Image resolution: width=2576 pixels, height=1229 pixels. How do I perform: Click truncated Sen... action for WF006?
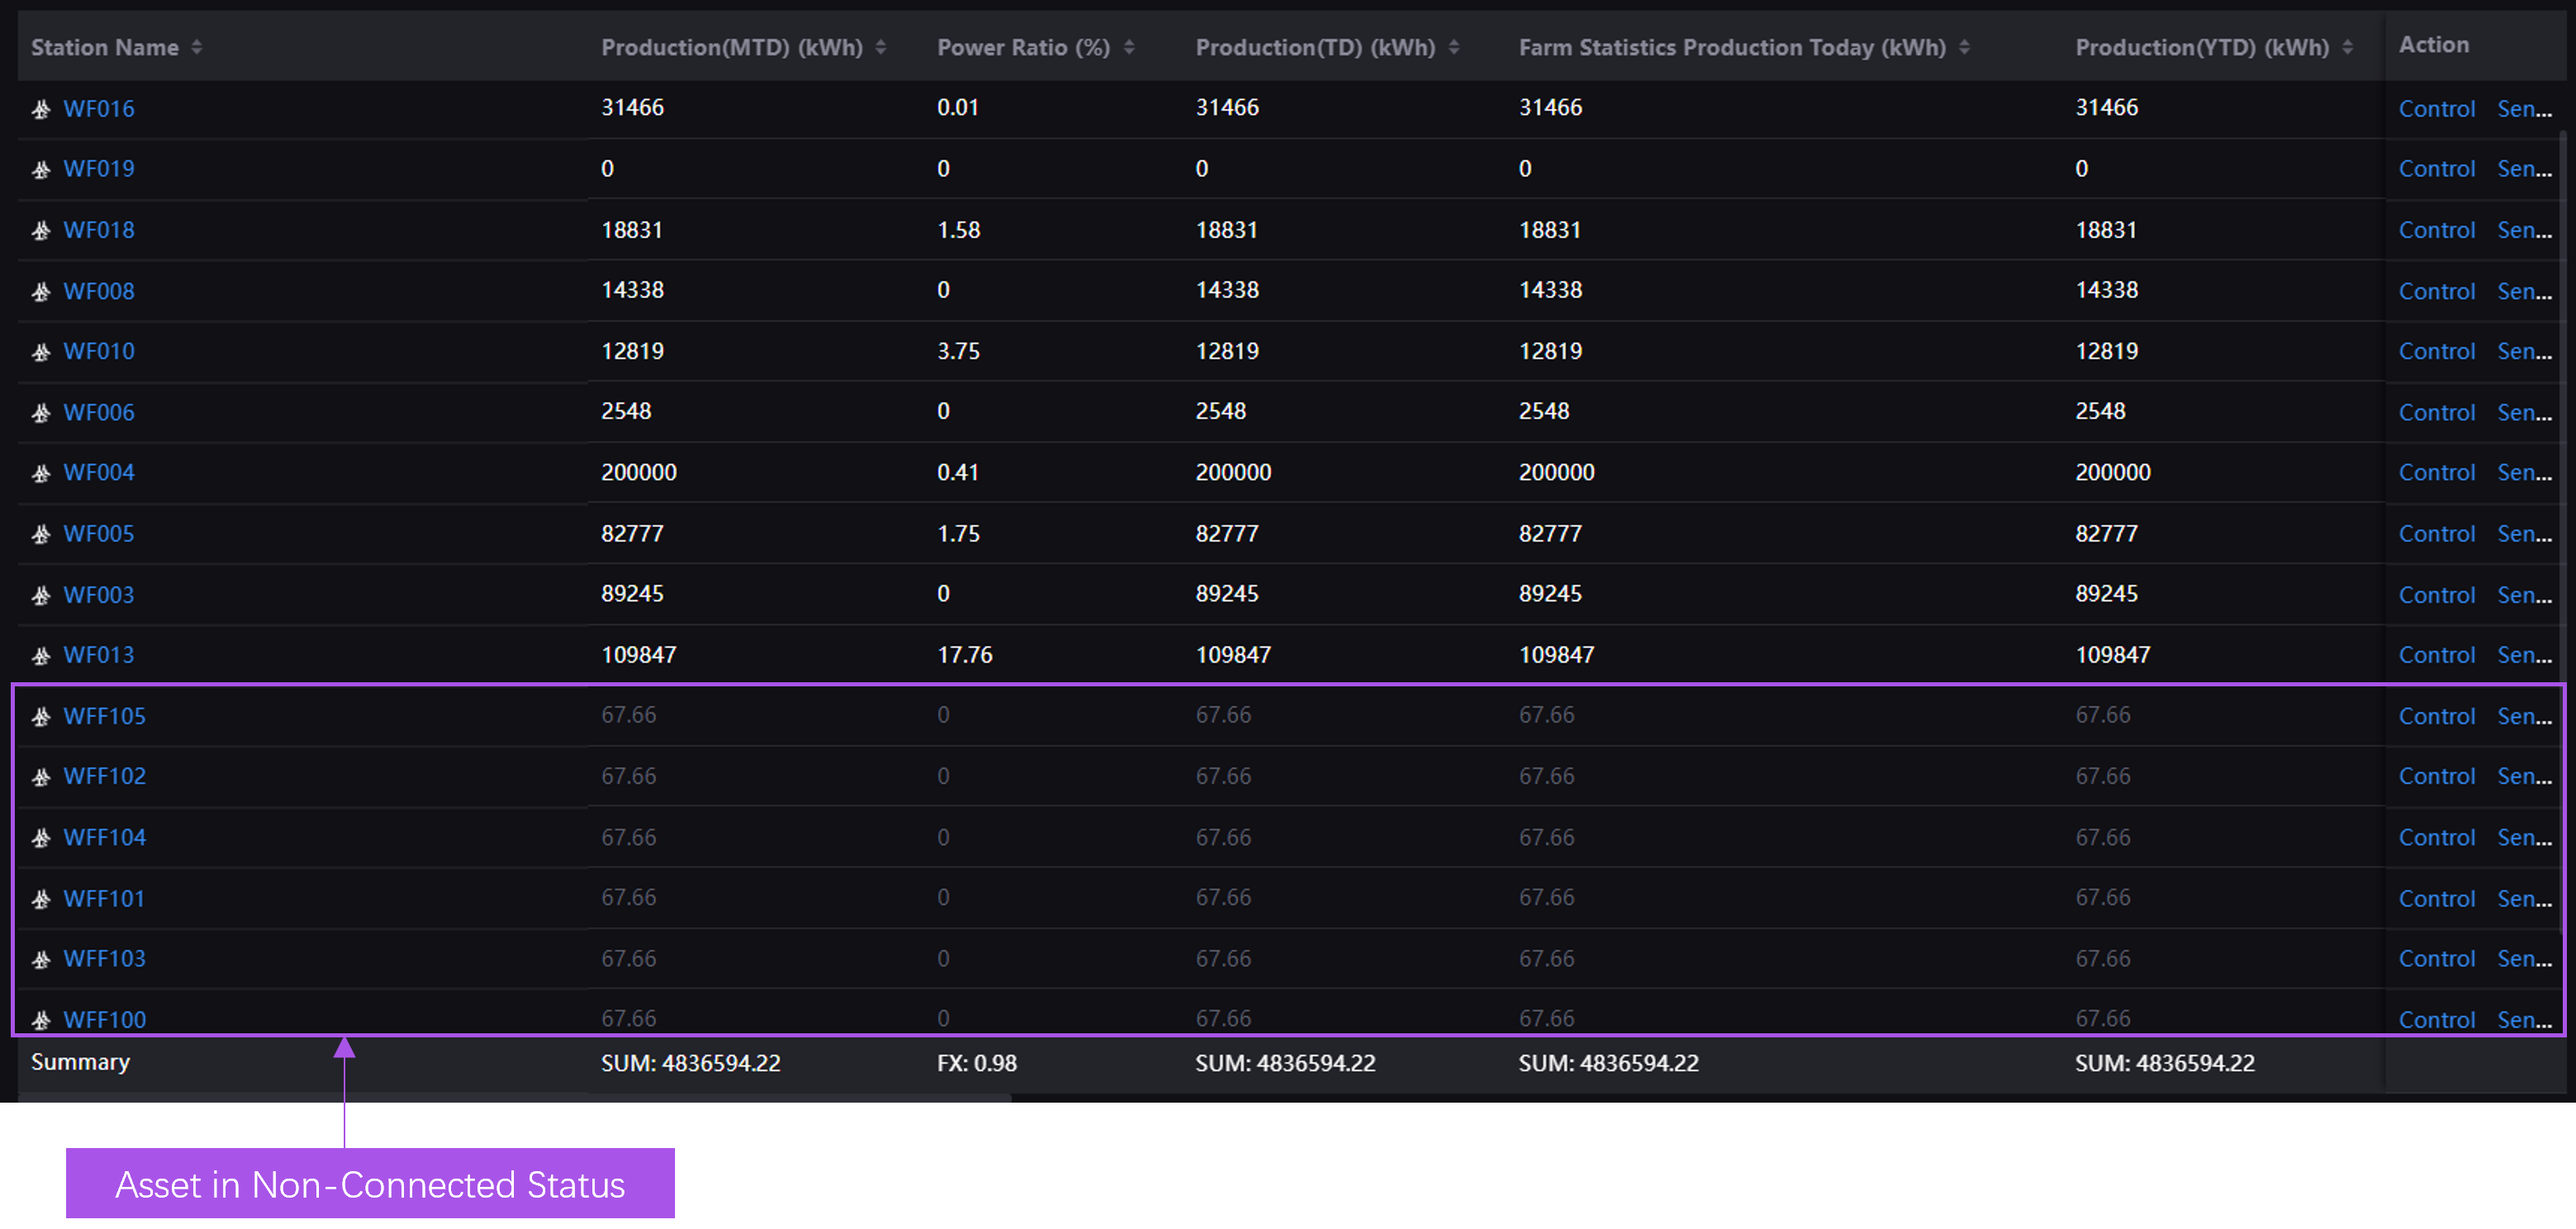[2524, 412]
